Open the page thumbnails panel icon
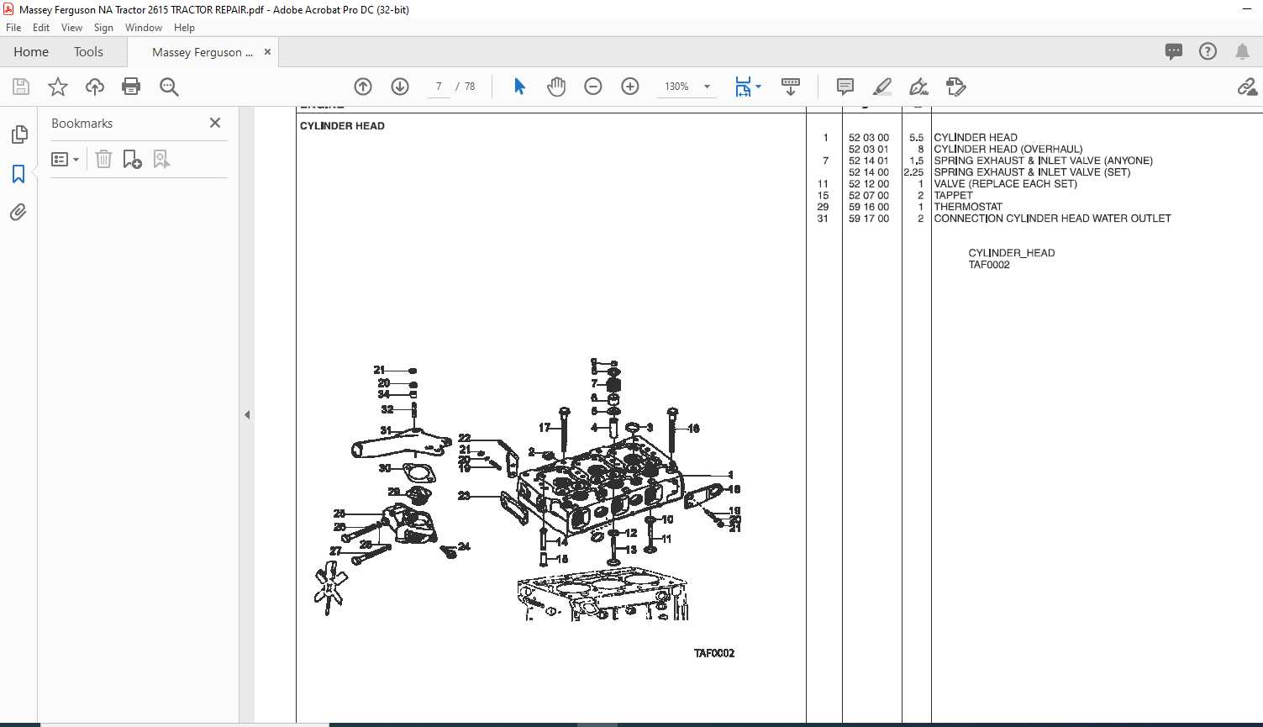 tap(18, 134)
